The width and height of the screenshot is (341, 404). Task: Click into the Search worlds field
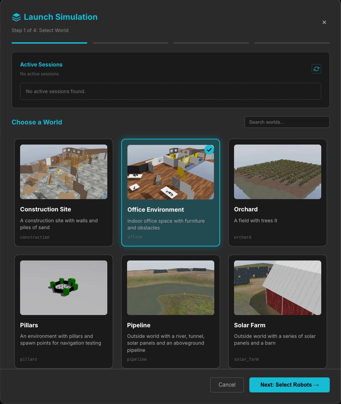[287, 122]
